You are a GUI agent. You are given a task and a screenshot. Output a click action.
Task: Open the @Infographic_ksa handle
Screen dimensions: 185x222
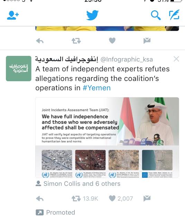click(127, 59)
